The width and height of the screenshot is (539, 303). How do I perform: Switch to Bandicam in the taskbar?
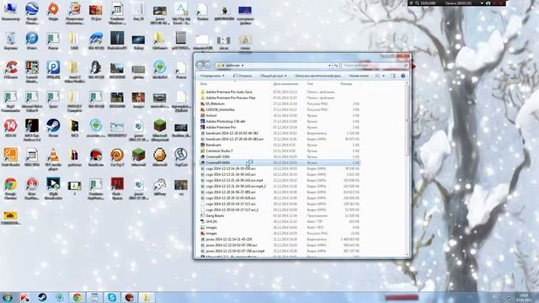pos(129,297)
